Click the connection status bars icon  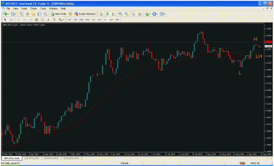pyautogui.click(x=242, y=163)
